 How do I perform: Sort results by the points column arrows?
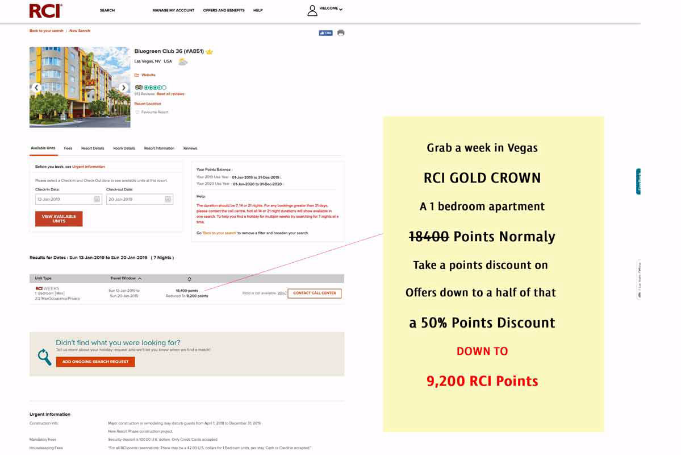pyautogui.click(x=189, y=279)
